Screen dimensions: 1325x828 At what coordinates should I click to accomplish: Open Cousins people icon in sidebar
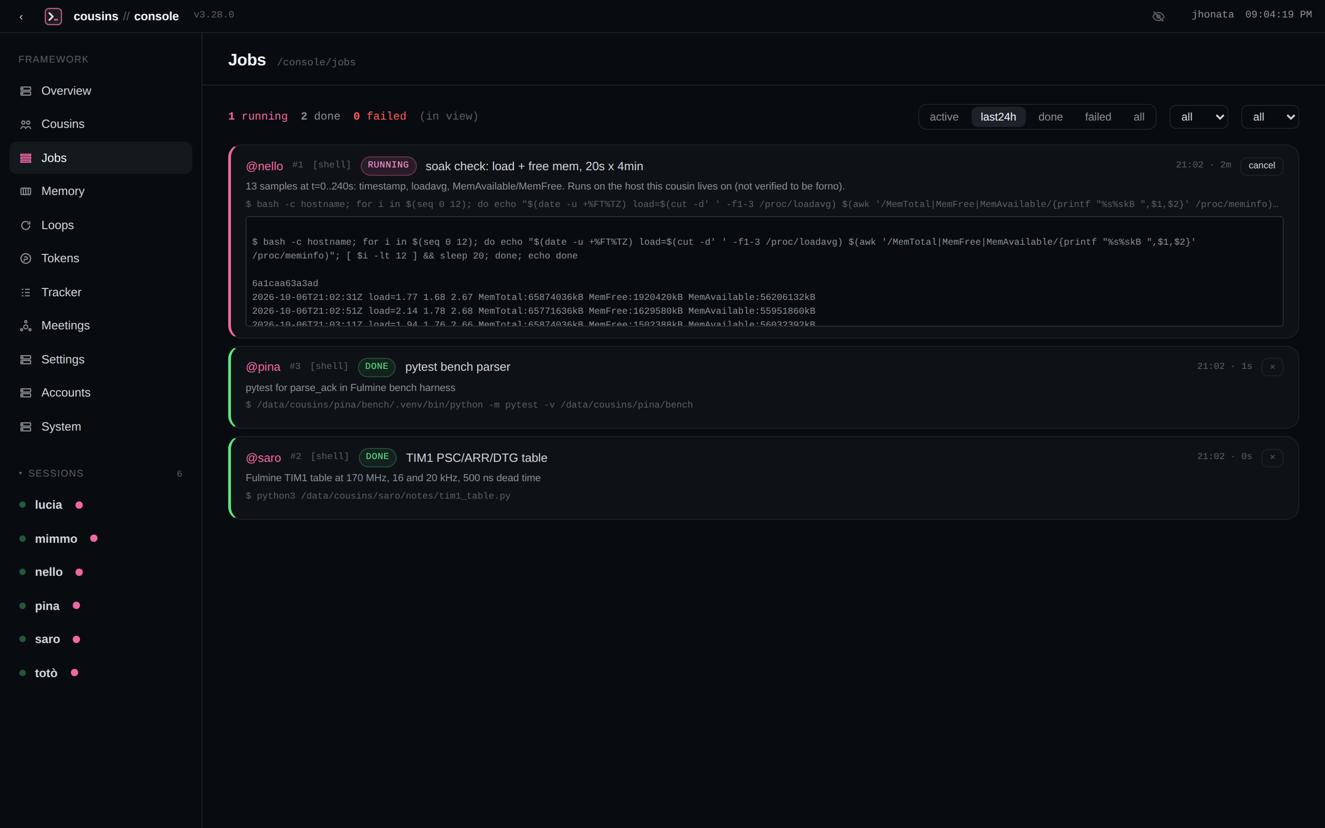click(x=26, y=124)
